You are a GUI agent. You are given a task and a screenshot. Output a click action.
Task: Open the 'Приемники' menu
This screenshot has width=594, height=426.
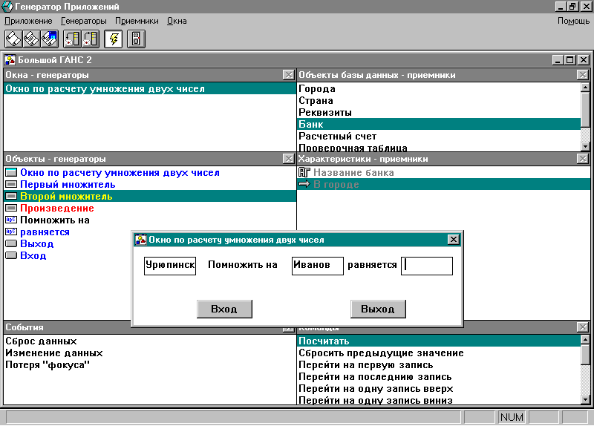pos(138,21)
